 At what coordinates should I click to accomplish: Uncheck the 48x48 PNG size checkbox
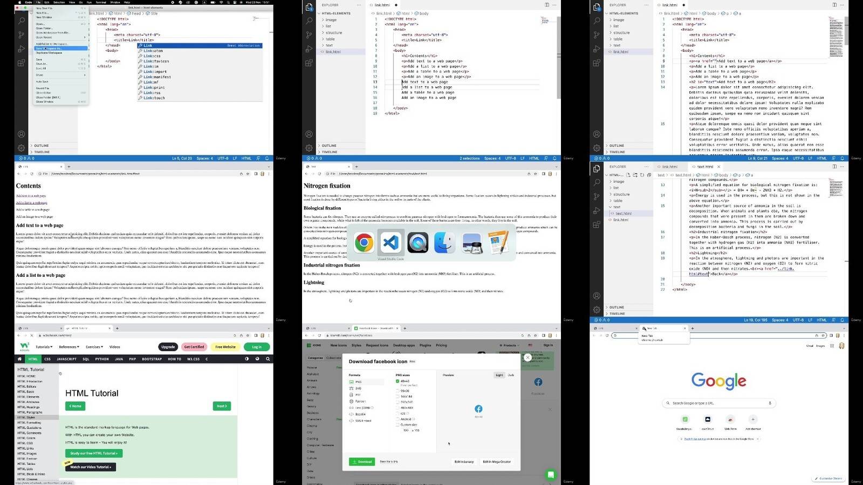pyautogui.click(x=398, y=381)
